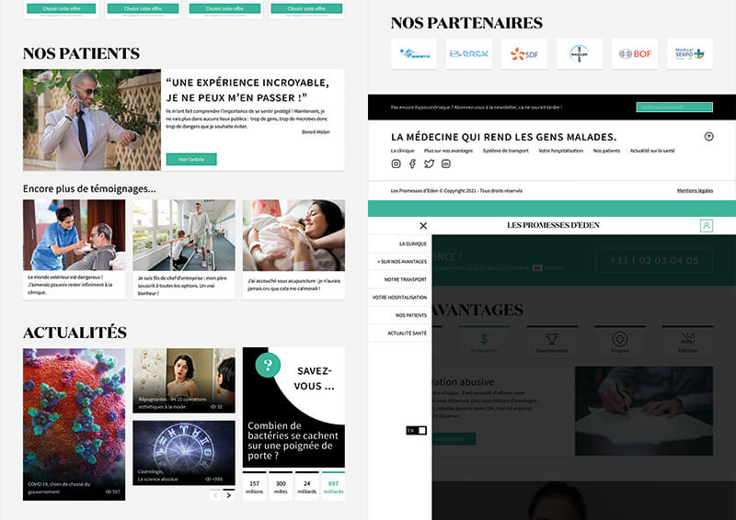
Task: Select the 157 millions answer option
Action: [255, 487]
